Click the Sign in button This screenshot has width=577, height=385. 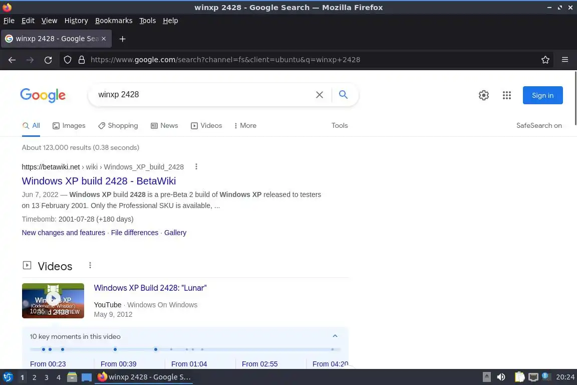(542, 95)
